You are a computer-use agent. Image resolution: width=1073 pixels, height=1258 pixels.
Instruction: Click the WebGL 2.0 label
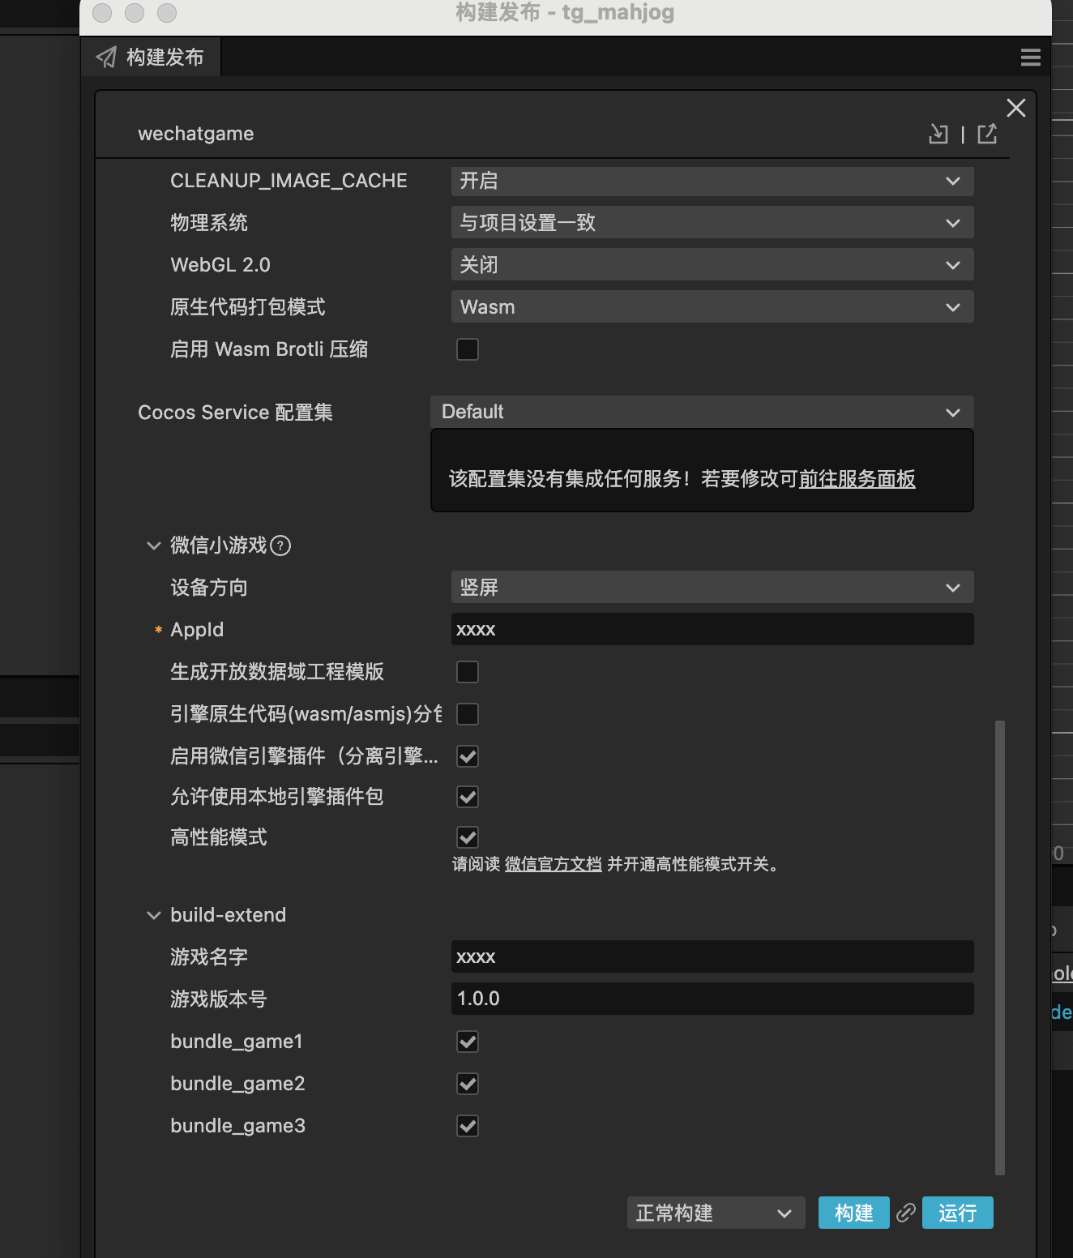pos(220,265)
